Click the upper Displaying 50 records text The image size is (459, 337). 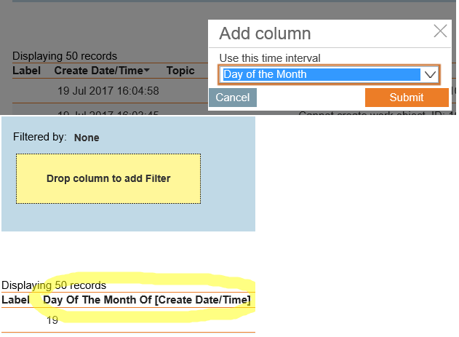click(x=65, y=56)
